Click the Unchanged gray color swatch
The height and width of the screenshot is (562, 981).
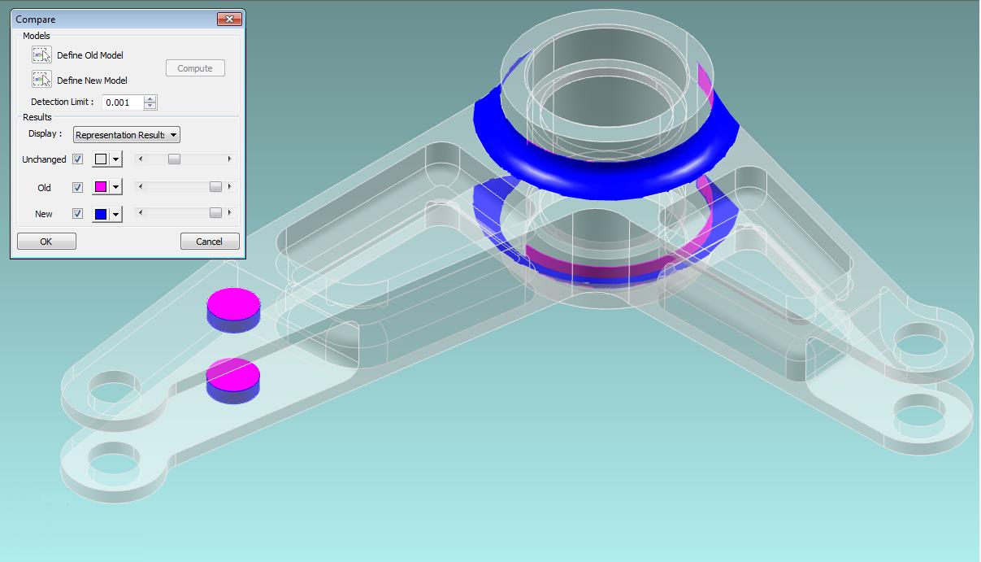point(101,159)
